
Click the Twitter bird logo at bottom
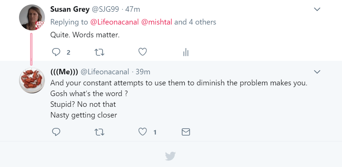point(170,156)
